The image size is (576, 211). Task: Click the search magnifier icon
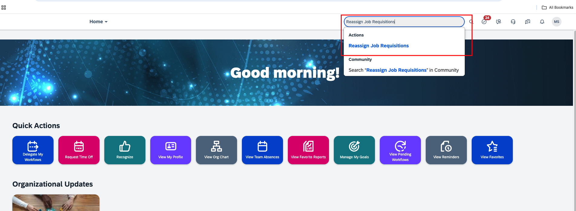point(471,22)
